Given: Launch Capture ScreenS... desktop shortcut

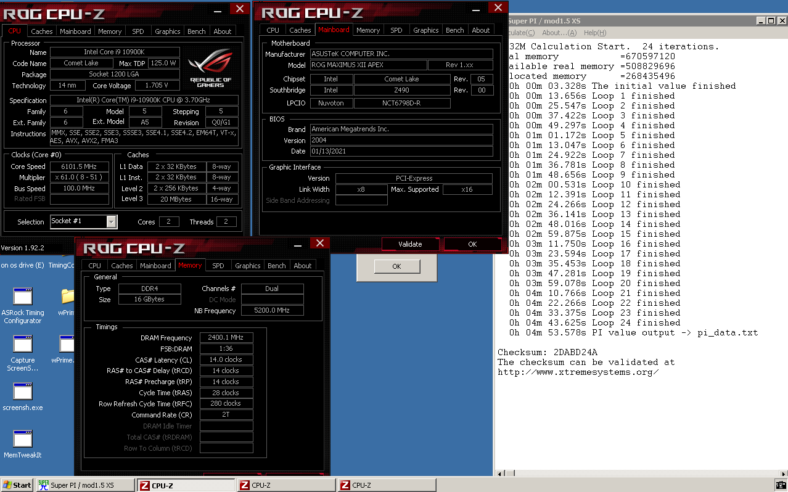Looking at the screenshot, I should click(23, 353).
